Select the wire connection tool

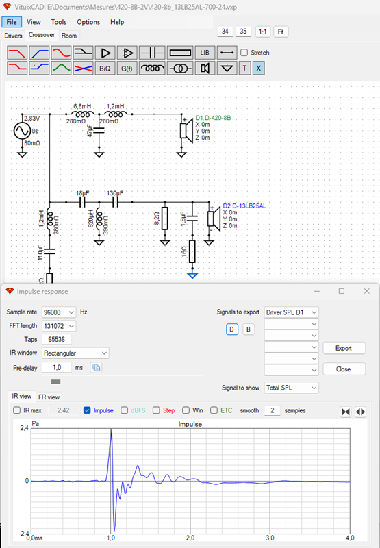(x=227, y=53)
